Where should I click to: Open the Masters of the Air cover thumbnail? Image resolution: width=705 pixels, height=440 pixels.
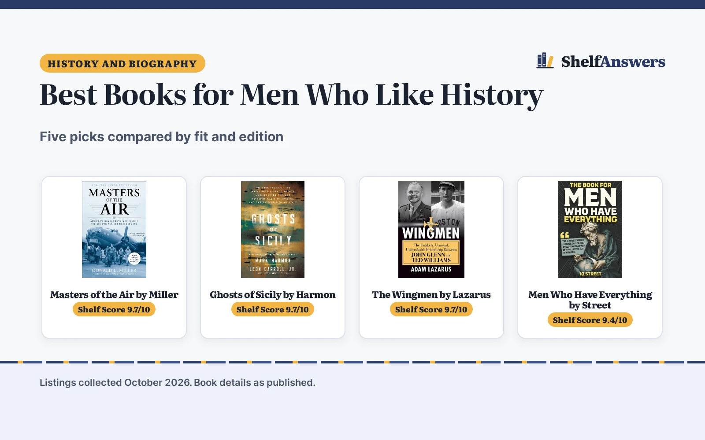point(114,230)
